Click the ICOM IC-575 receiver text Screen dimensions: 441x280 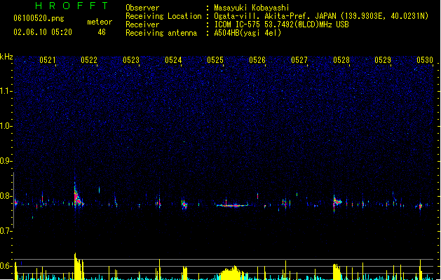point(281,24)
